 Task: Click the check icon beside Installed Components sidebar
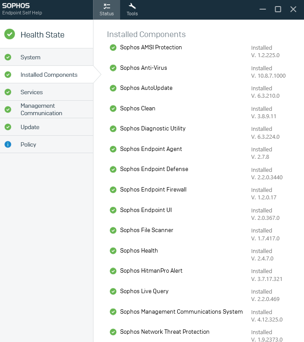coord(8,75)
